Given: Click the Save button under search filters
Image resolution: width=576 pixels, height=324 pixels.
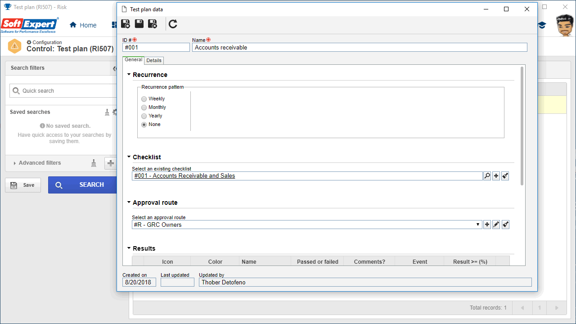Looking at the screenshot, I should click(22, 185).
